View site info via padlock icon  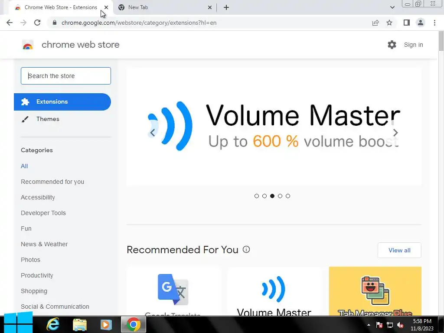click(x=54, y=23)
